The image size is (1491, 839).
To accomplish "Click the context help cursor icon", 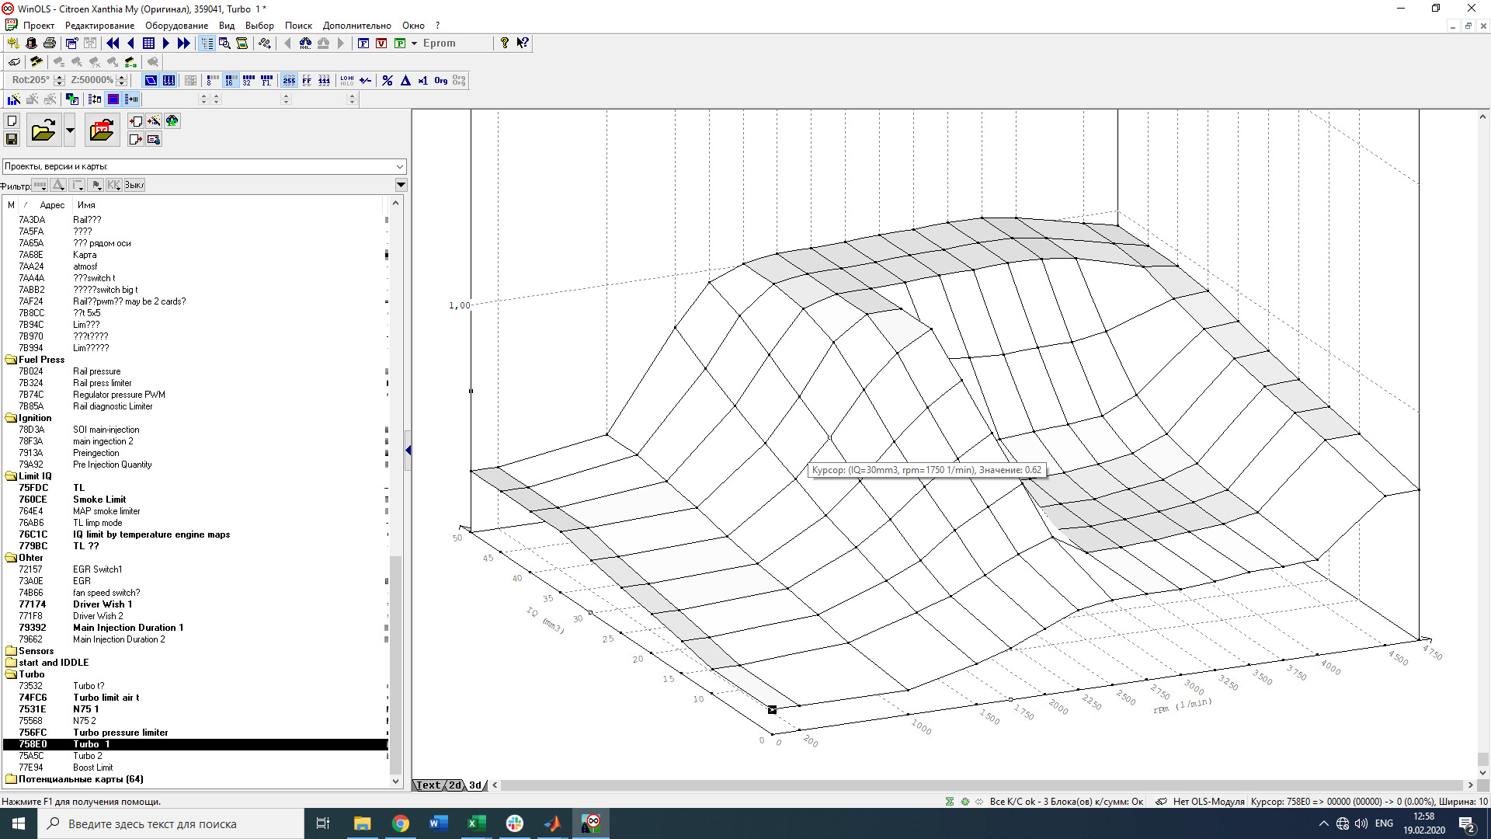I will tap(523, 44).
